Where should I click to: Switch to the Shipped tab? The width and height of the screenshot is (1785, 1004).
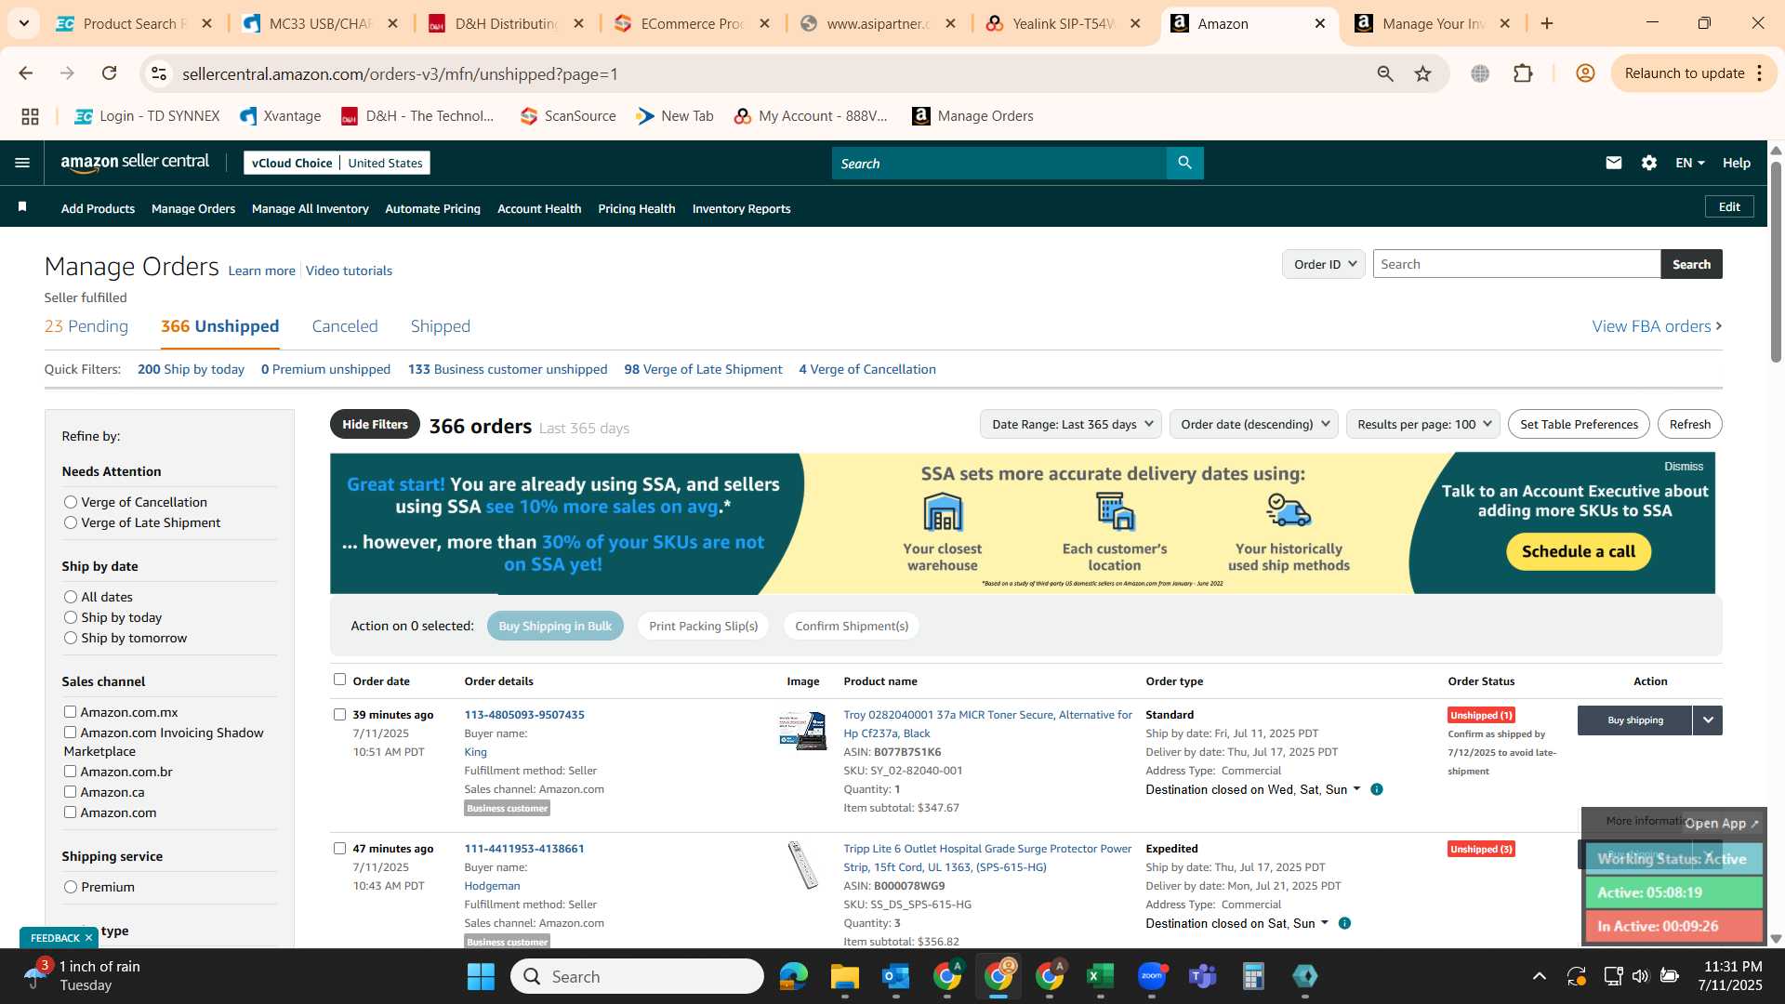coord(441,326)
